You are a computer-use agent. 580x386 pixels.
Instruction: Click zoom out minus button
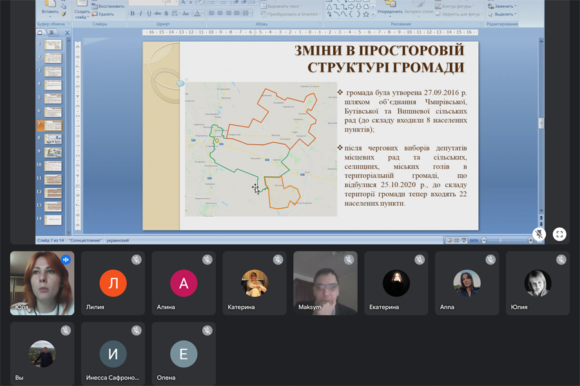[483, 240]
